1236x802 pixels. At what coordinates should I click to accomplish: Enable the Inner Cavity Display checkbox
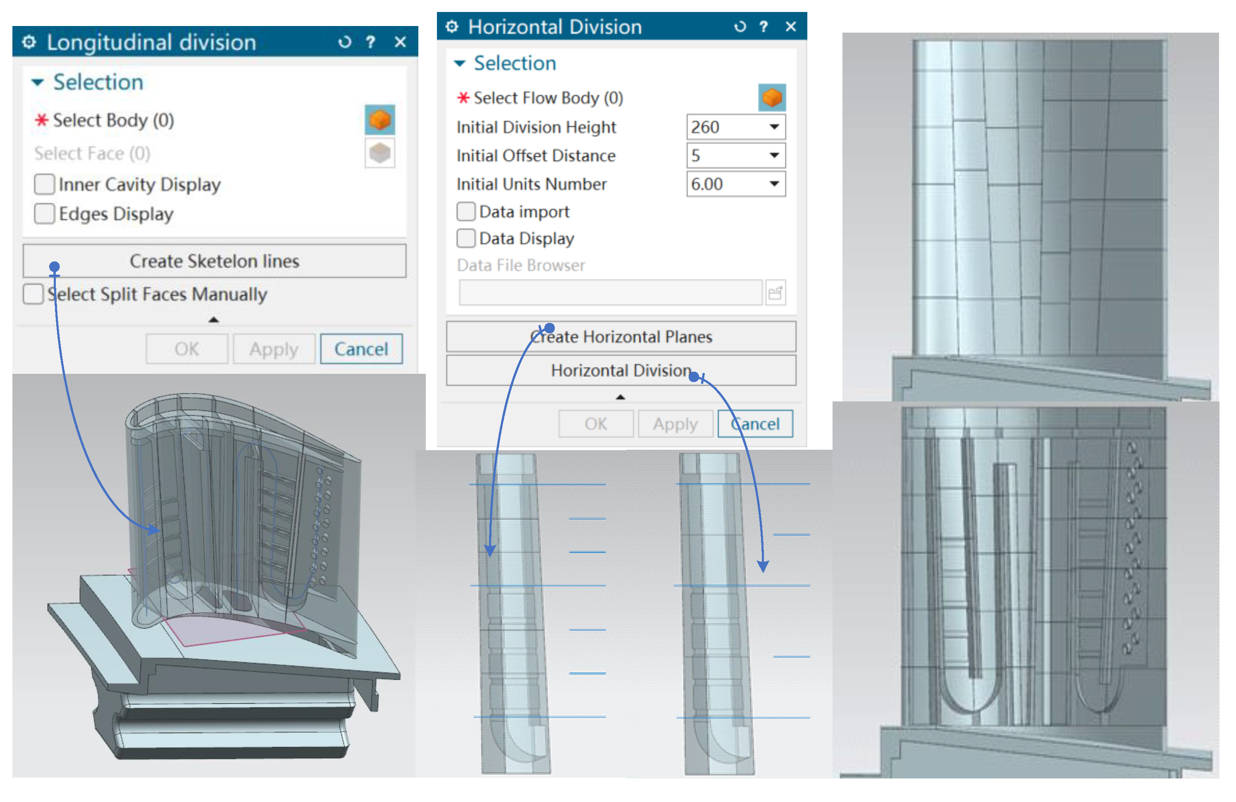click(44, 184)
